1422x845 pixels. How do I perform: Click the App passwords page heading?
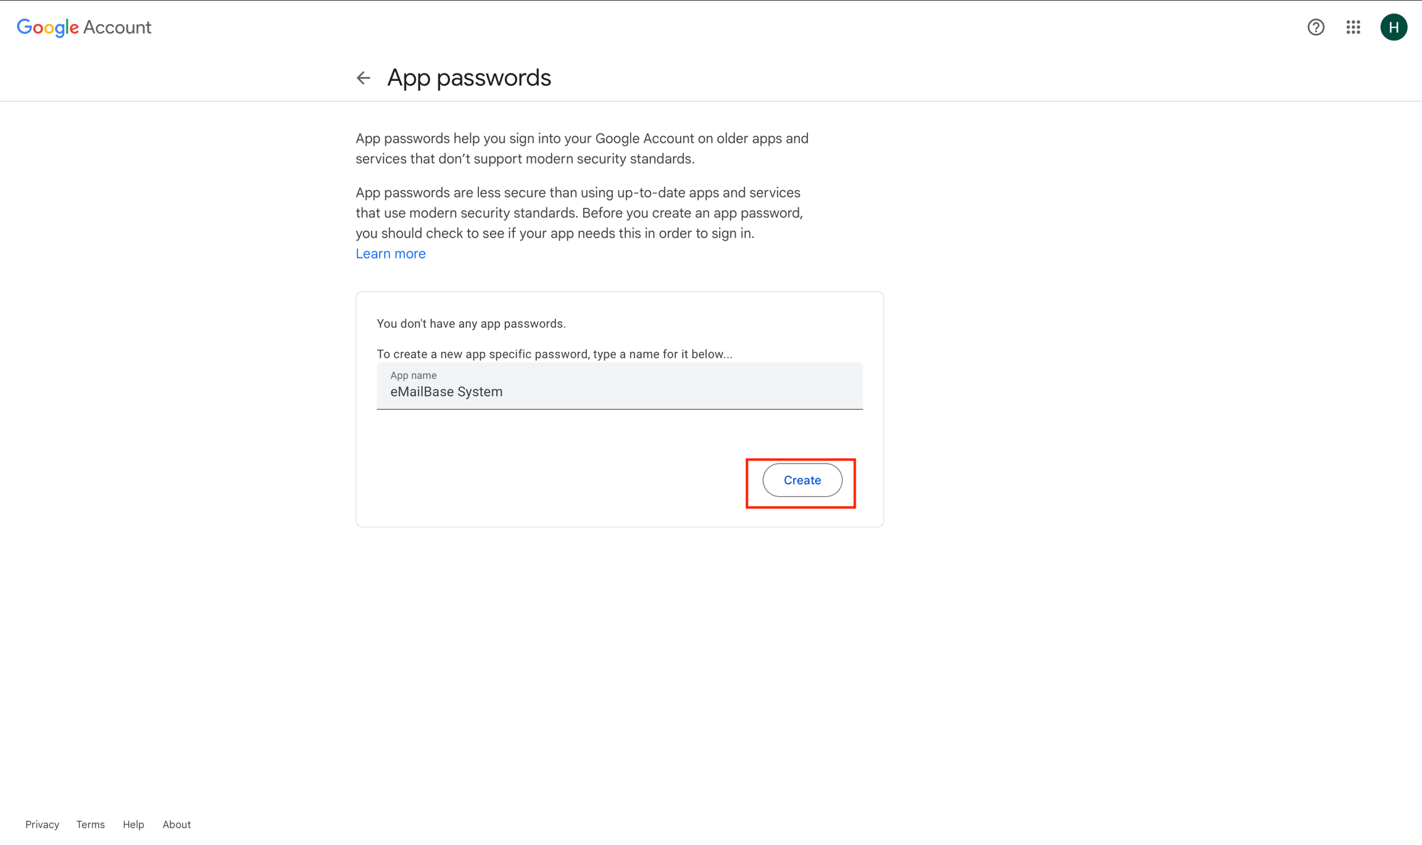(469, 78)
